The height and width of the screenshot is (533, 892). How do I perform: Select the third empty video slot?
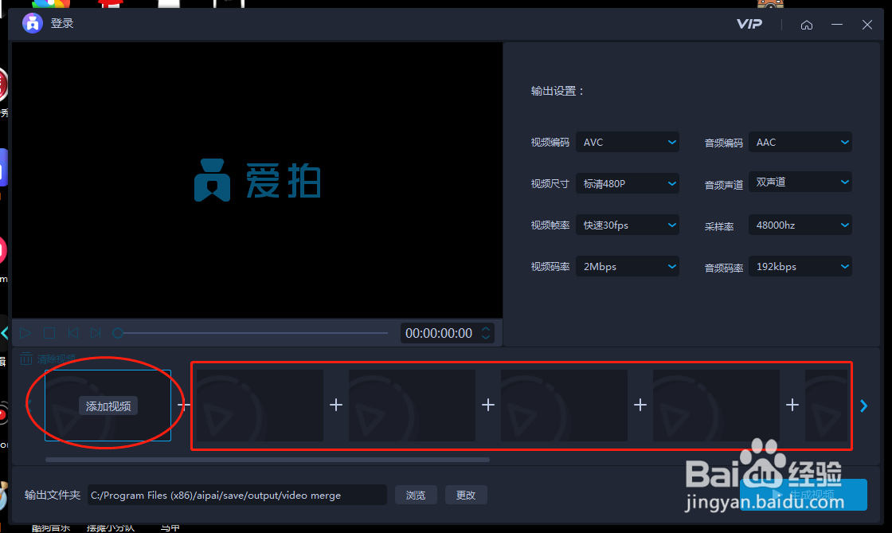[x=412, y=406]
